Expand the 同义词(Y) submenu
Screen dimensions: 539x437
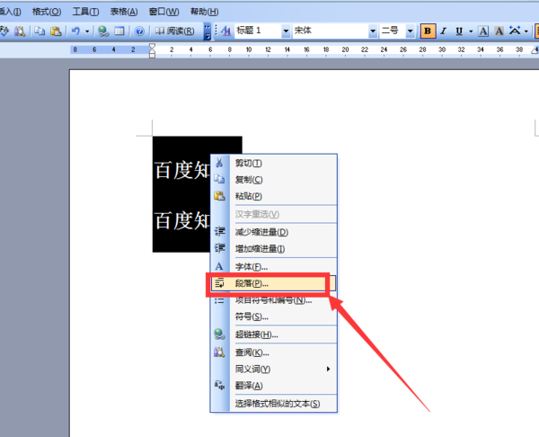(274, 369)
